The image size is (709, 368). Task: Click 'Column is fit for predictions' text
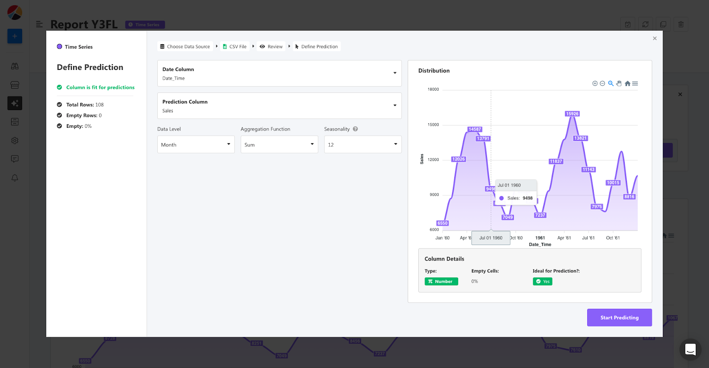click(x=101, y=88)
